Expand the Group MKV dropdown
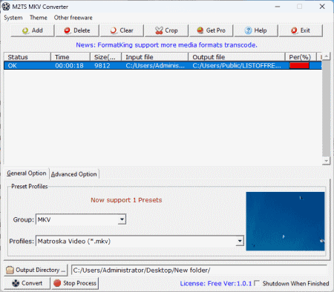 (122, 219)
